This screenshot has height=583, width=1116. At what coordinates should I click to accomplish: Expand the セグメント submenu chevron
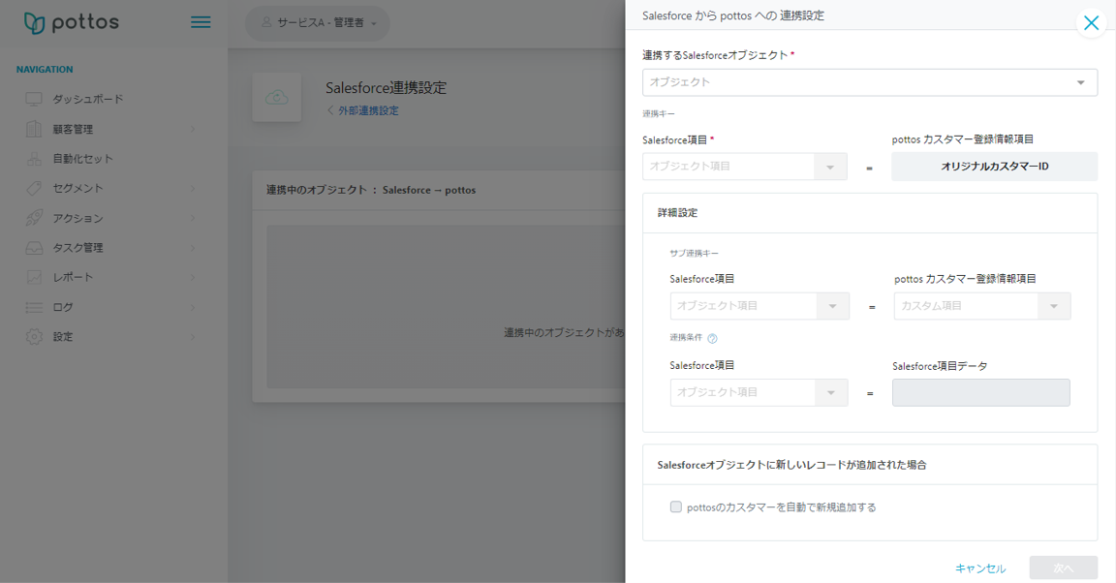point(193,188)
